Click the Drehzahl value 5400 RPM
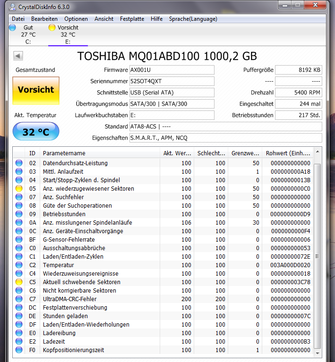 (299, 93)
